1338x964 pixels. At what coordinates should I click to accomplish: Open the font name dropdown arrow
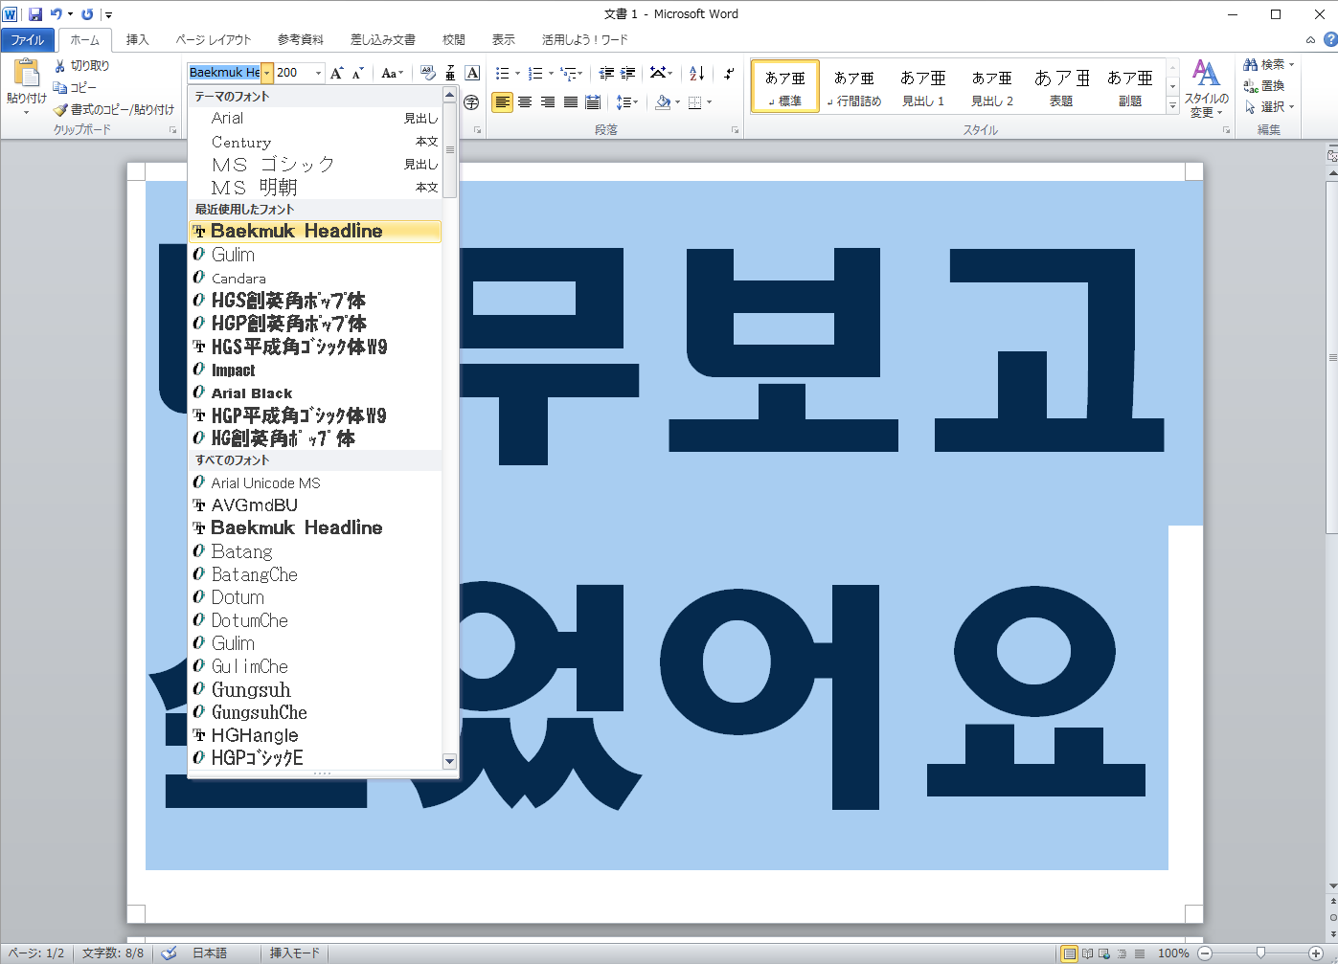(267, 73)
